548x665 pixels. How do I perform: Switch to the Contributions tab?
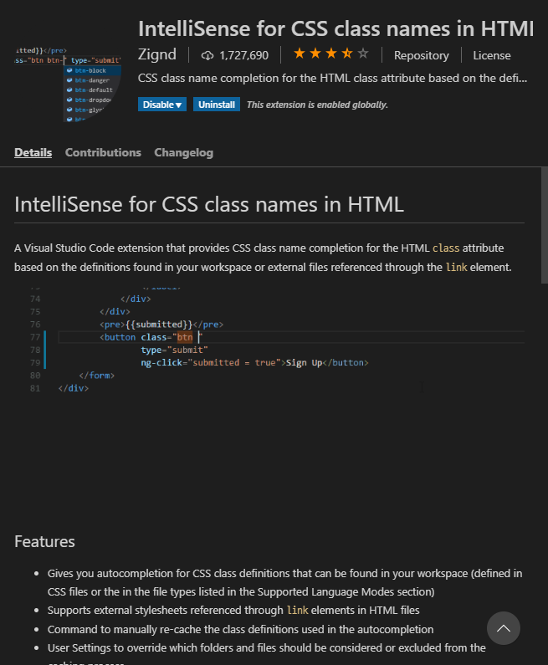pyautogui.click(x=103, y=153)
